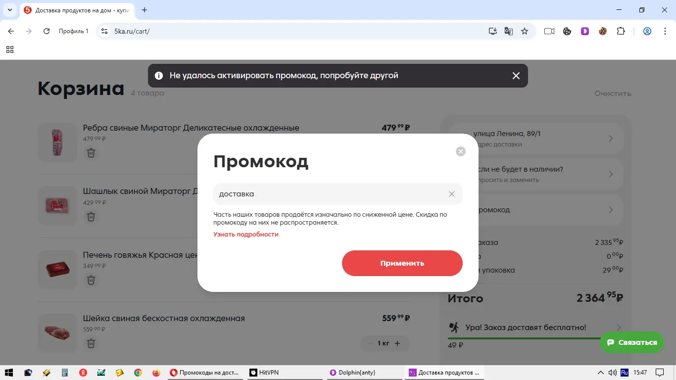Delete Шашлык свиной Мираторг from the cart
Viewport: 676px width, 380px height.
91,217
